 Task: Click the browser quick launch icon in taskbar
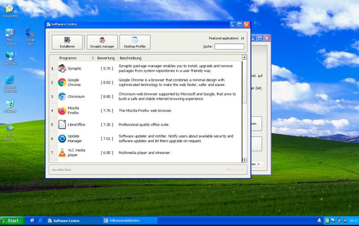tap(40, 221)
